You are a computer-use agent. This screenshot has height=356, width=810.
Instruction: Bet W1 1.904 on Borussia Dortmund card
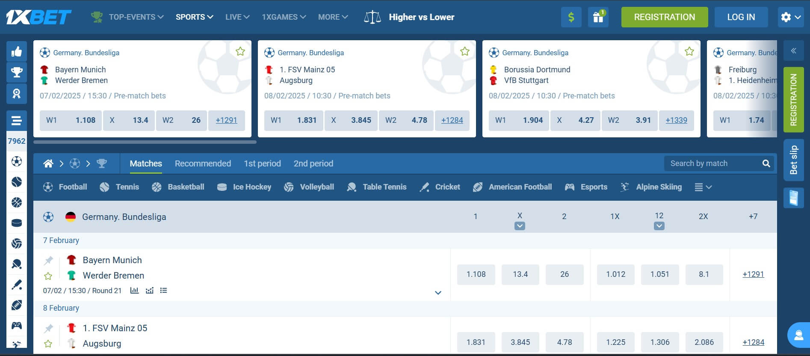click(x=519, y=120)
